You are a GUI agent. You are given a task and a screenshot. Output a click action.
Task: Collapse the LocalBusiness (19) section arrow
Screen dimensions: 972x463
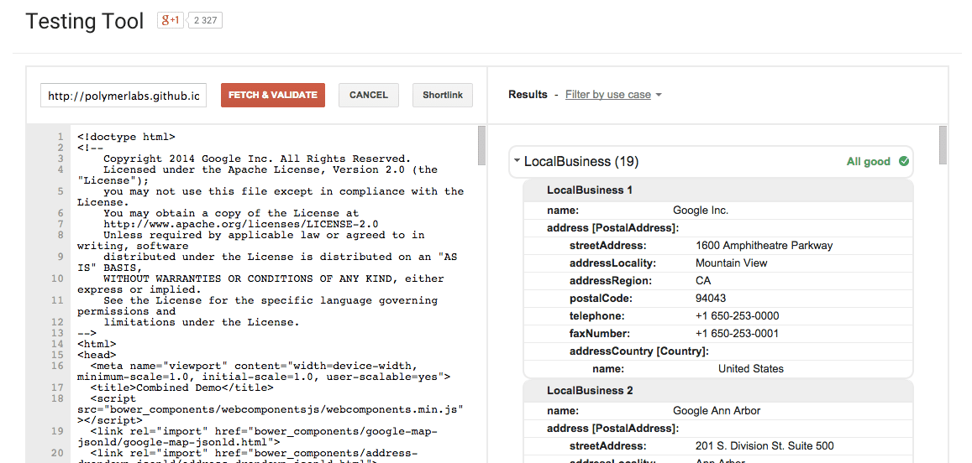click(518, 161)
